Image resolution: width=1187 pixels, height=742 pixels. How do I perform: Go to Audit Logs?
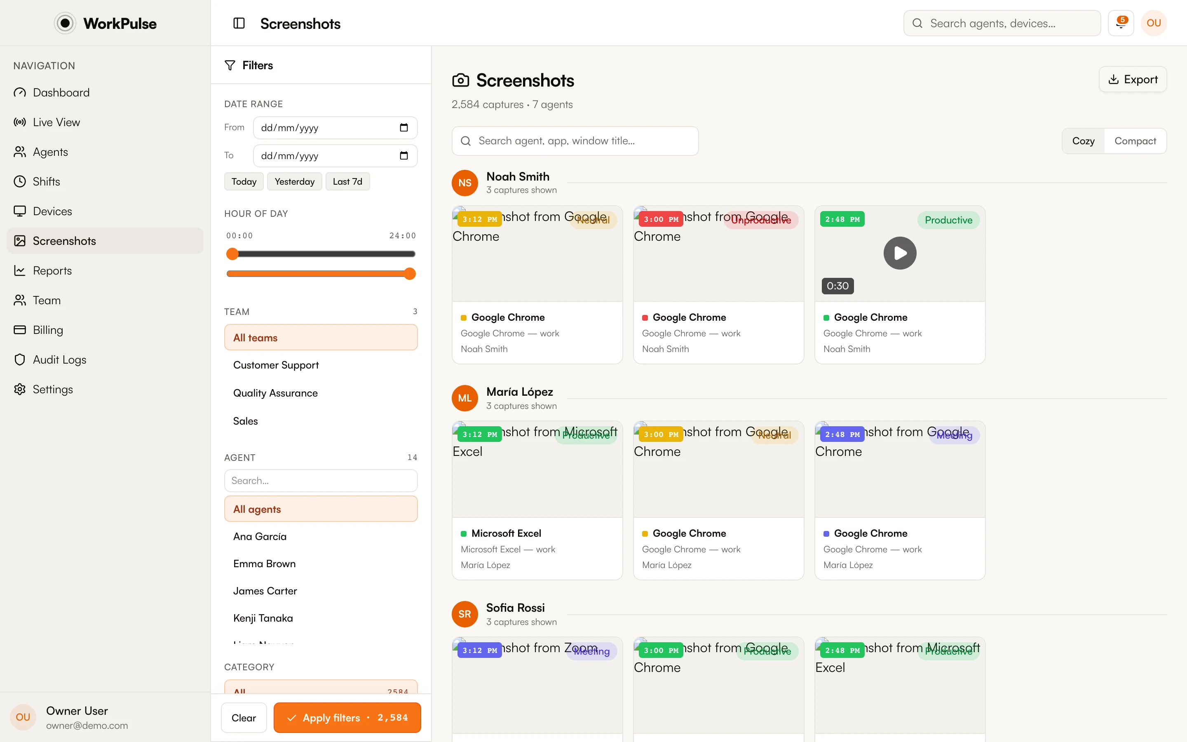tap(105, 360)
